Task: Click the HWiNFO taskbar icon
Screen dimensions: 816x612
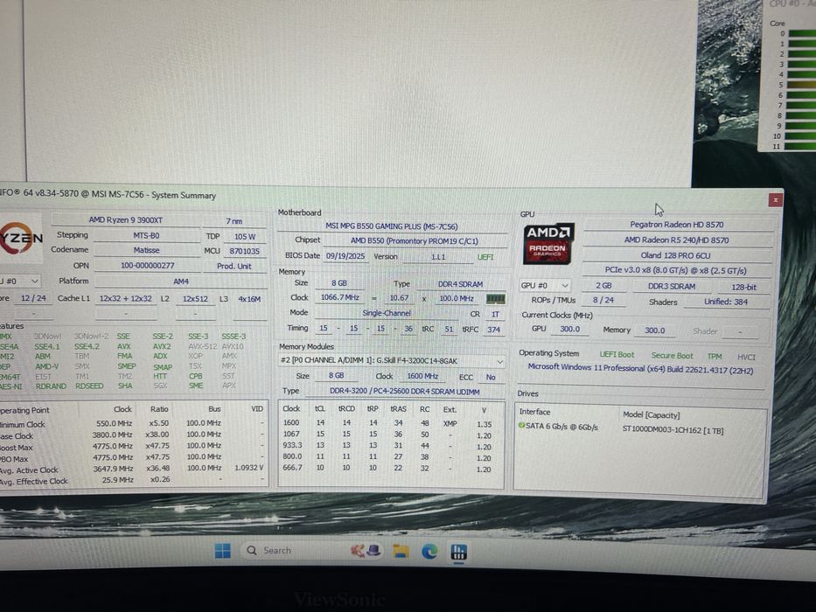Action: 458,553
